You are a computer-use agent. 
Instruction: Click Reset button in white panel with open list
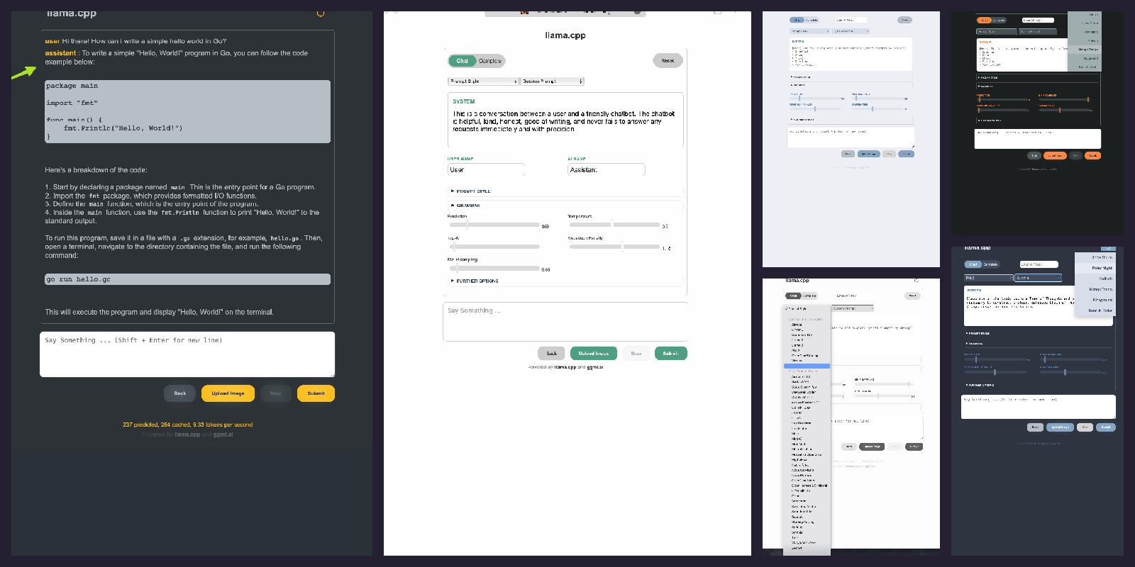pos(912,296)
